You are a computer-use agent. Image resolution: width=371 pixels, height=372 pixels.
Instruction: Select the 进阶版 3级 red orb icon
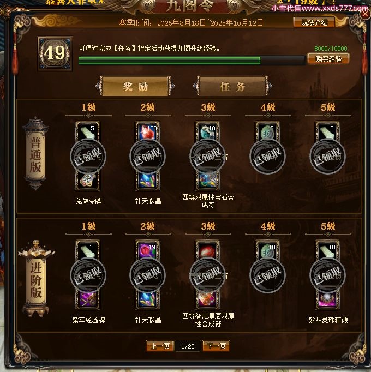[207, 250]
